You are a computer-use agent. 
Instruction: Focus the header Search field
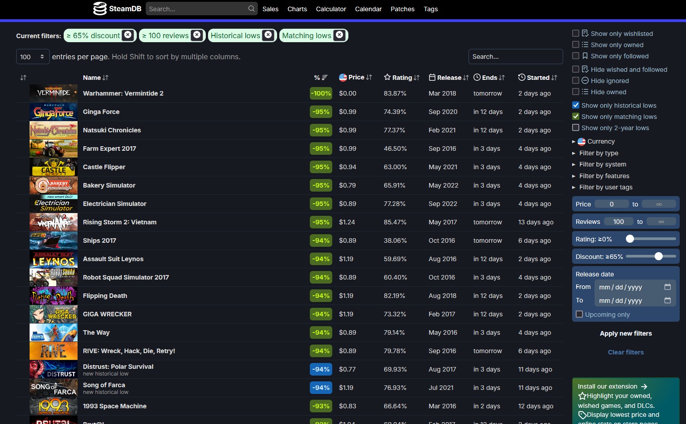pos(201,9)
